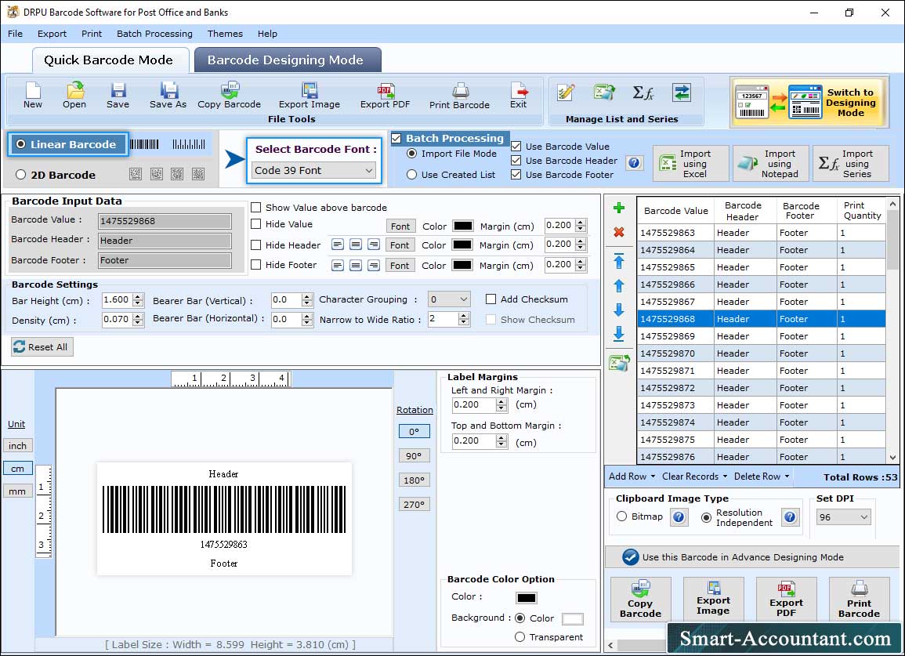The width and height of the screenshot is (905, 656).
Task: Click the Switch to Designing Mode button
Action: [x=809, y=102]
